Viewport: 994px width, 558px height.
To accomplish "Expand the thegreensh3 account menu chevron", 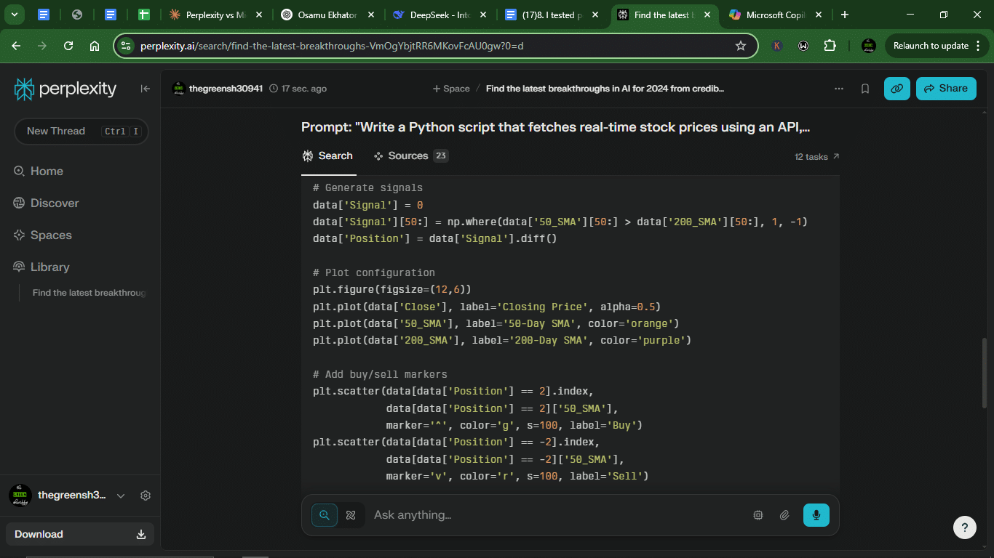I will 121,496.
